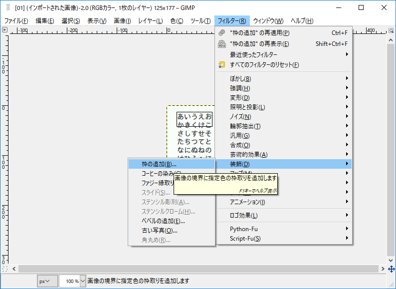
Task: Expand the ぼかし submenu
Action: click(x=283, y=79)
